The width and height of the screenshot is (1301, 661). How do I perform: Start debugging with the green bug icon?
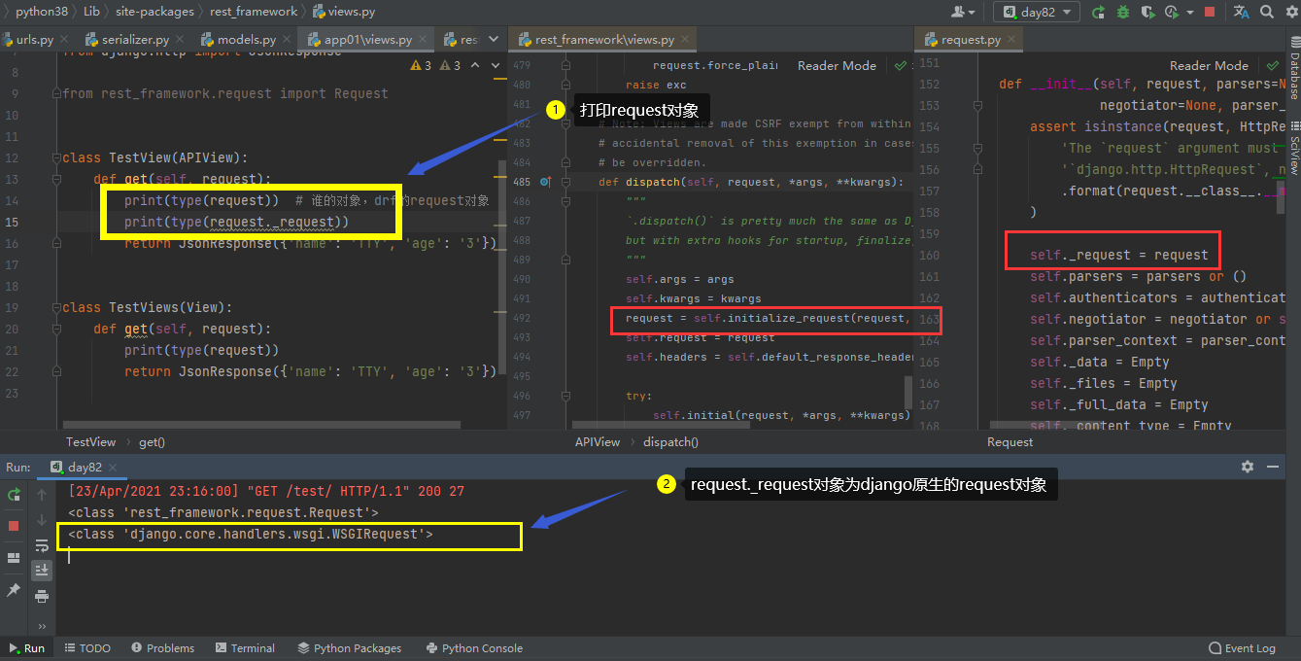[x=1124, y=12]
